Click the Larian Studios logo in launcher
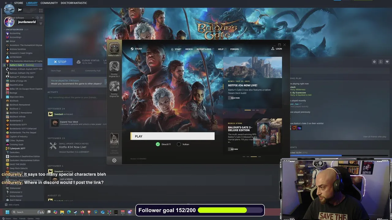 [x=114, y=139]
